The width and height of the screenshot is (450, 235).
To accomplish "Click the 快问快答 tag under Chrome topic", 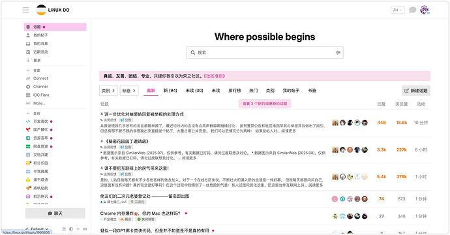I will pos(146,219).
